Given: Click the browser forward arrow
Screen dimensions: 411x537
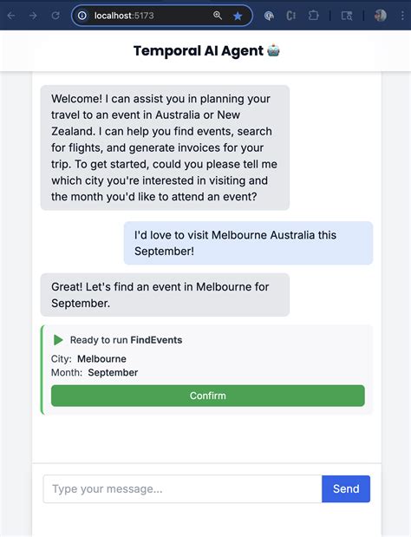Looking at the screenshot, I should 33,16.
